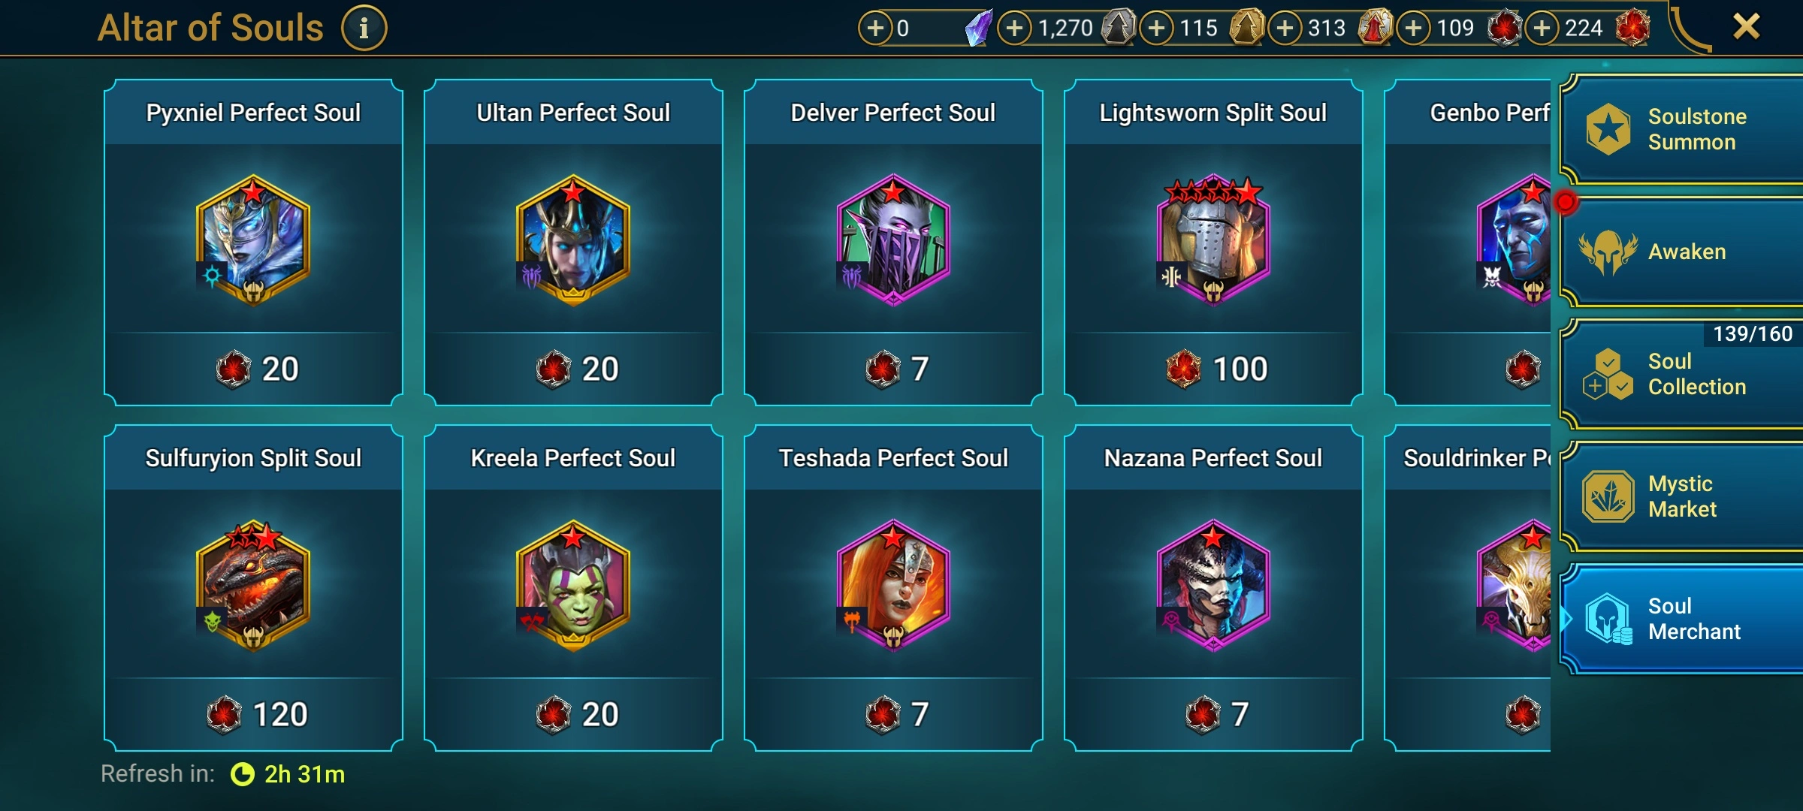Add more of the purple crystal currency
This screenshot has height=811, width=1803.
tap(875, 29)
